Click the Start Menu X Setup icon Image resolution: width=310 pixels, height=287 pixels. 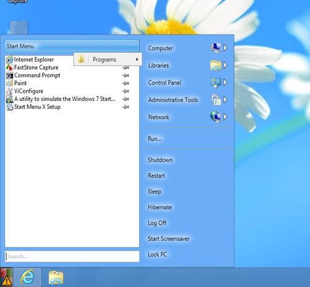pos(9,107)
